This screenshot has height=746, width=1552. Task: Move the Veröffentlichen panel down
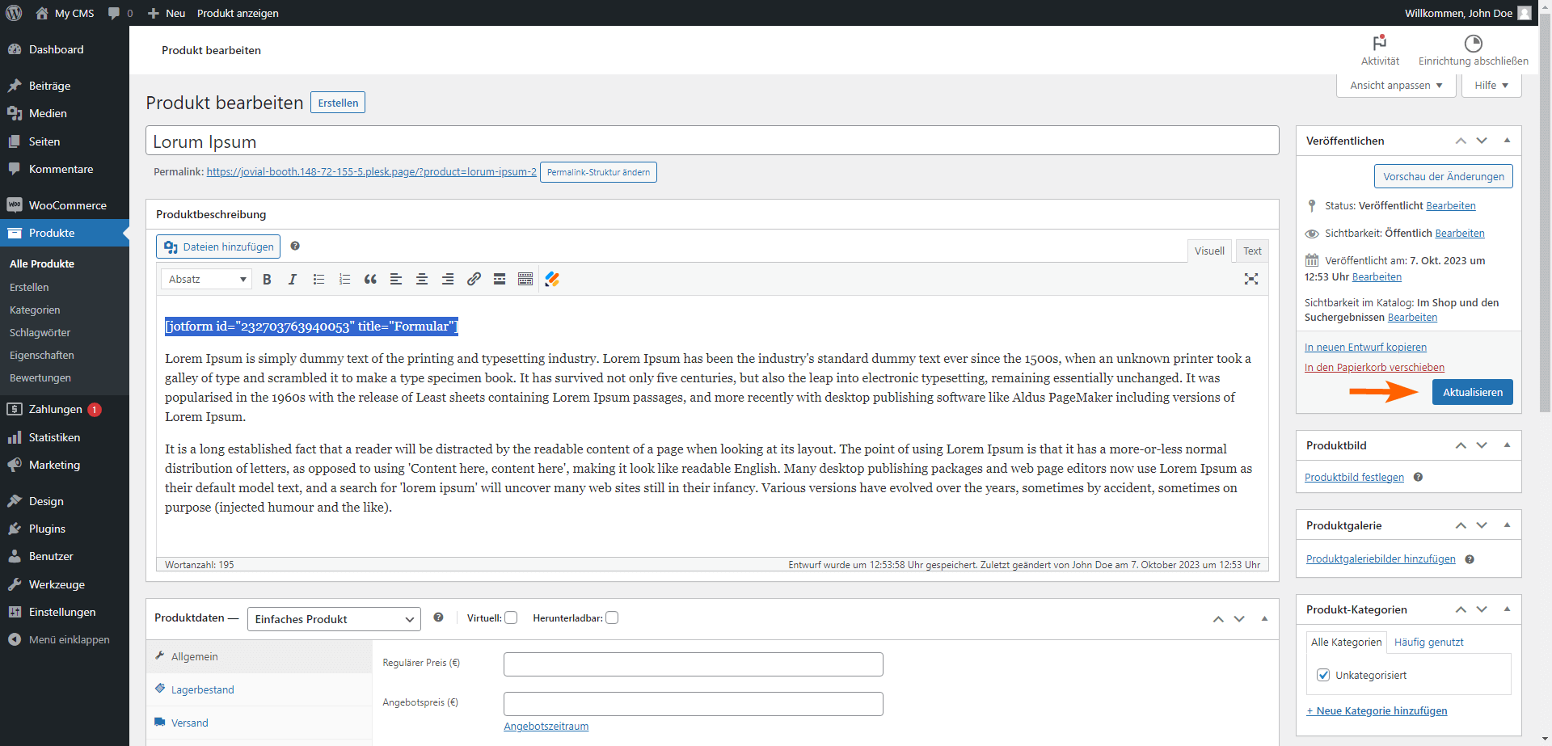(1482, 141)
